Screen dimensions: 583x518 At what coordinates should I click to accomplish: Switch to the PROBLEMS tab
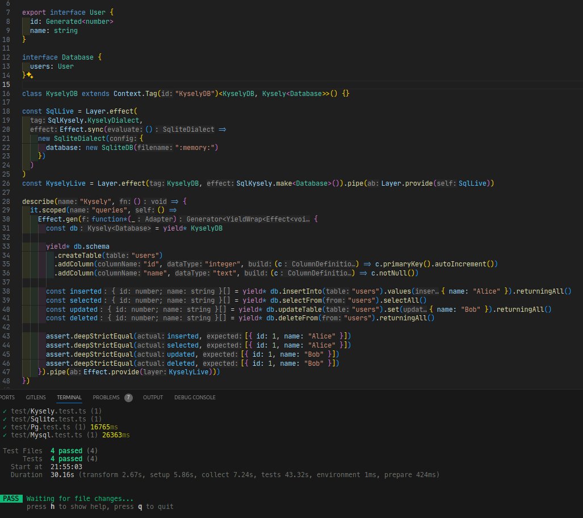pos(106,398)
